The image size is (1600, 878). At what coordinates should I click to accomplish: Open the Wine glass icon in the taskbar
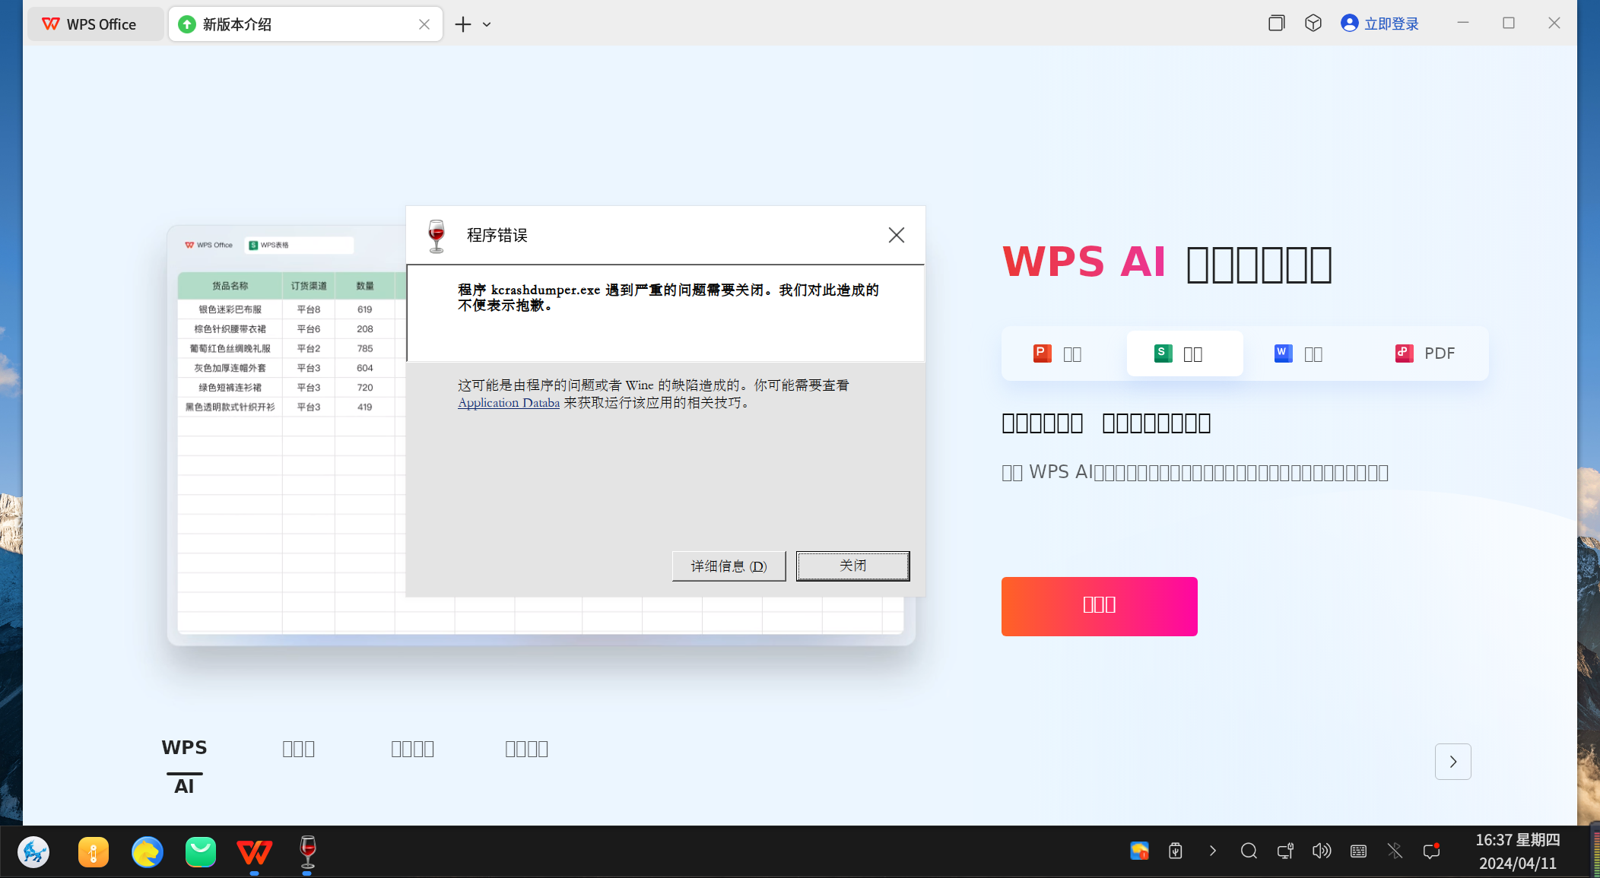coord(307,851)
